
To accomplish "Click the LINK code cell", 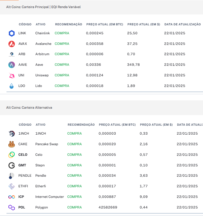I will pos(22,33).
